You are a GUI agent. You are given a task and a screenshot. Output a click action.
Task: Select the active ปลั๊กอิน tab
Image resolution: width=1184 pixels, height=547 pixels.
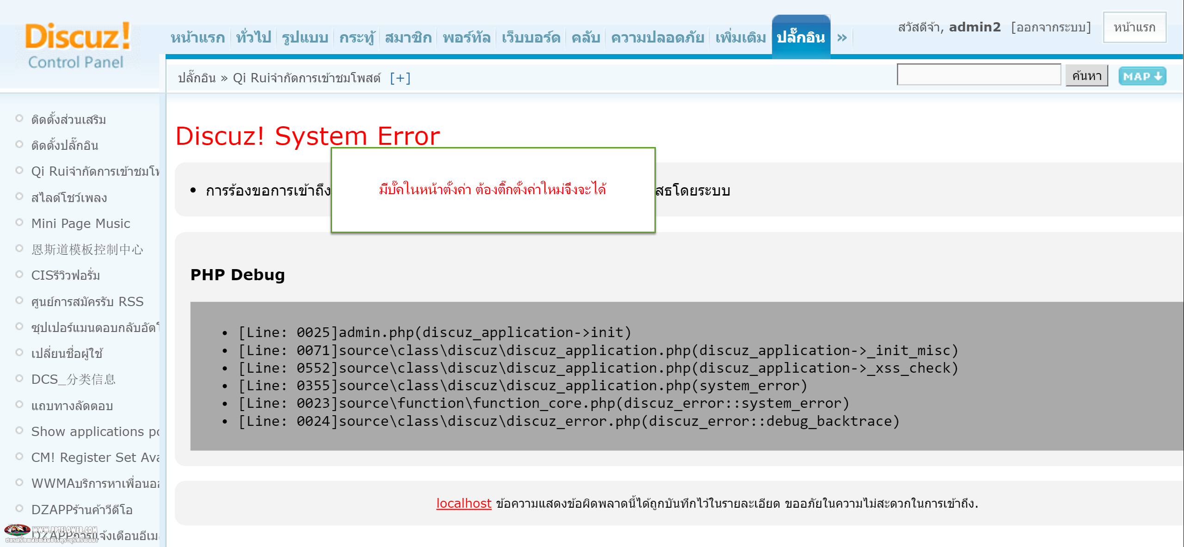pos(801,37)
